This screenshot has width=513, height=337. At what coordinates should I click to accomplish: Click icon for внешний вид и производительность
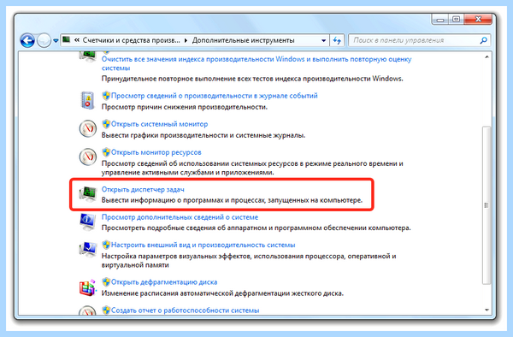coord(87,249)
